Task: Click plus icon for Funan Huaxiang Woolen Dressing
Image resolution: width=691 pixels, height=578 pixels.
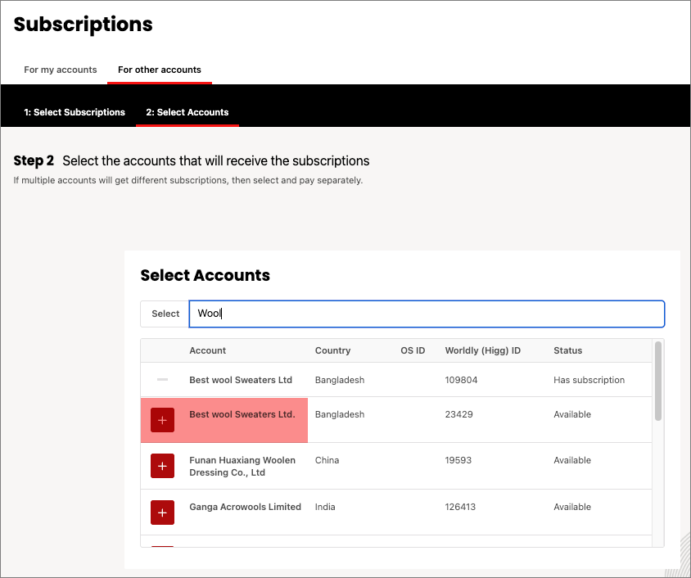Action: pos(162,466)
